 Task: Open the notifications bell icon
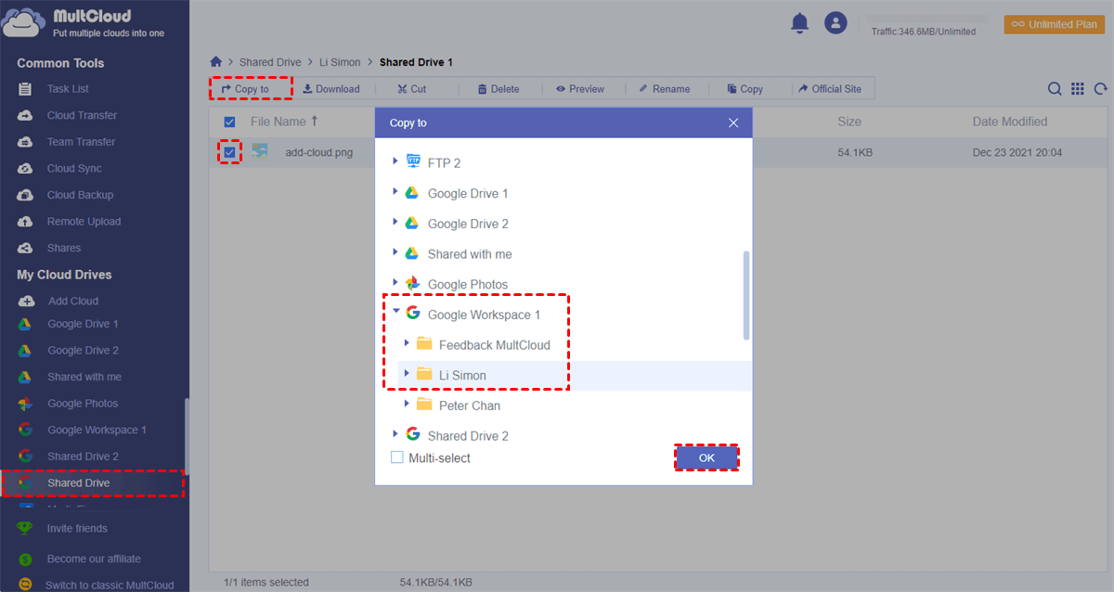tap(799, 23)
